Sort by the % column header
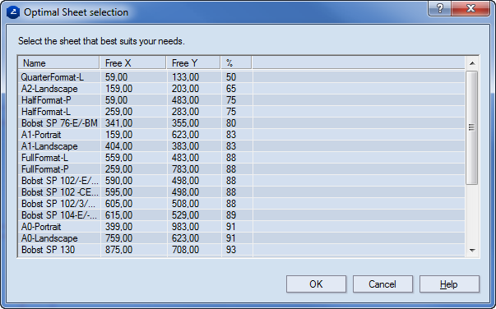496x309 pixels. click(236, 63)
